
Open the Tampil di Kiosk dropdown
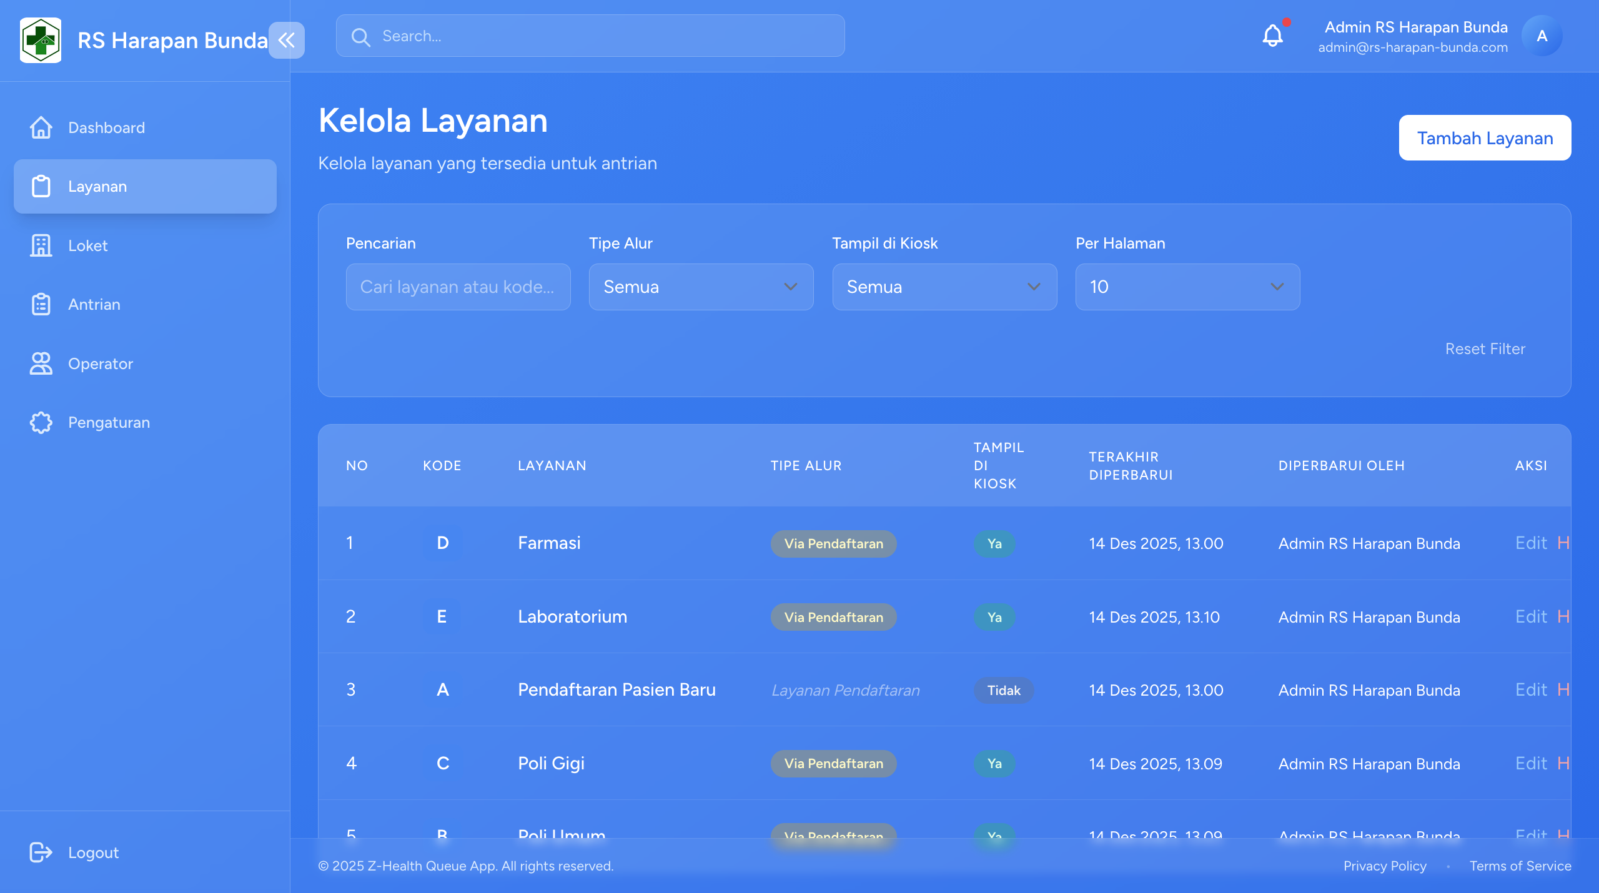(944, 287)
